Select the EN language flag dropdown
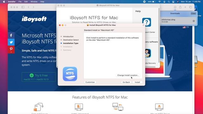The width and height of the screenshot is (203, 114). point(186,27)
